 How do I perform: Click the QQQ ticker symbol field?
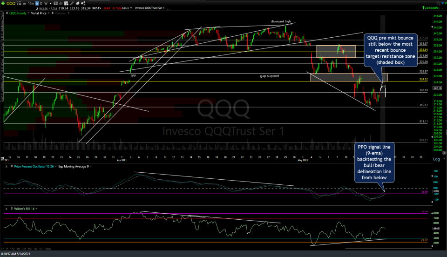(11, 3)
